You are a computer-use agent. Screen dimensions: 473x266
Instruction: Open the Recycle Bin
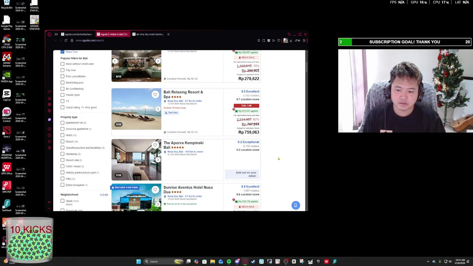pos(7,4)
